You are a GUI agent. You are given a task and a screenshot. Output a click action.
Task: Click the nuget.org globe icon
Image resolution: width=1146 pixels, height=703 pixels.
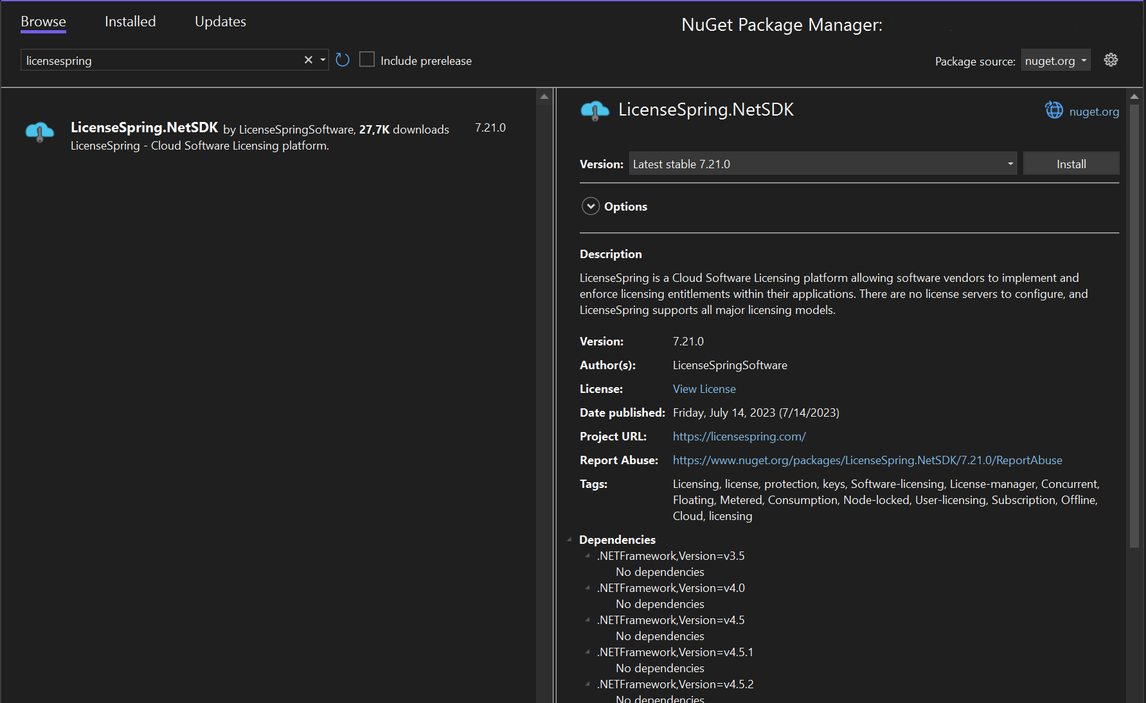tap(1054, 110)
